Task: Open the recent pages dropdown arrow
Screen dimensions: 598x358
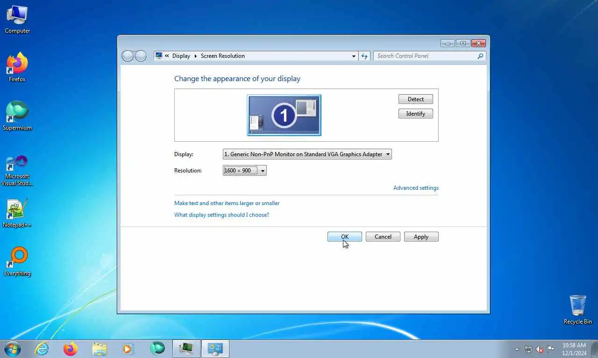Action: 150,56
